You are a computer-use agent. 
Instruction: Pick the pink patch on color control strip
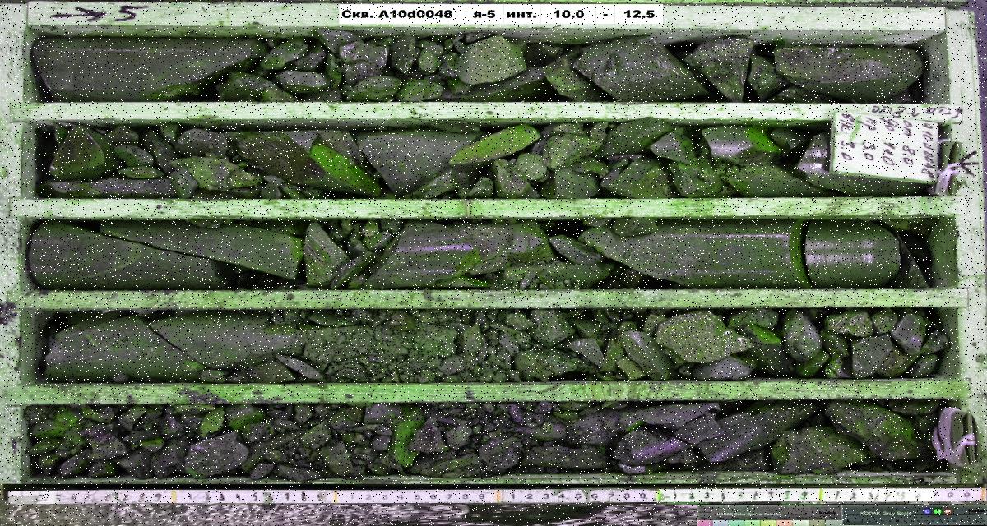point(705,523)
